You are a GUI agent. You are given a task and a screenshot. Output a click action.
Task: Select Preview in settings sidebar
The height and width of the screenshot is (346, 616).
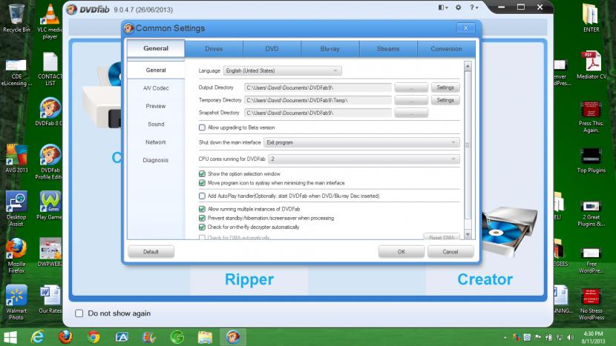click(156, 106)
